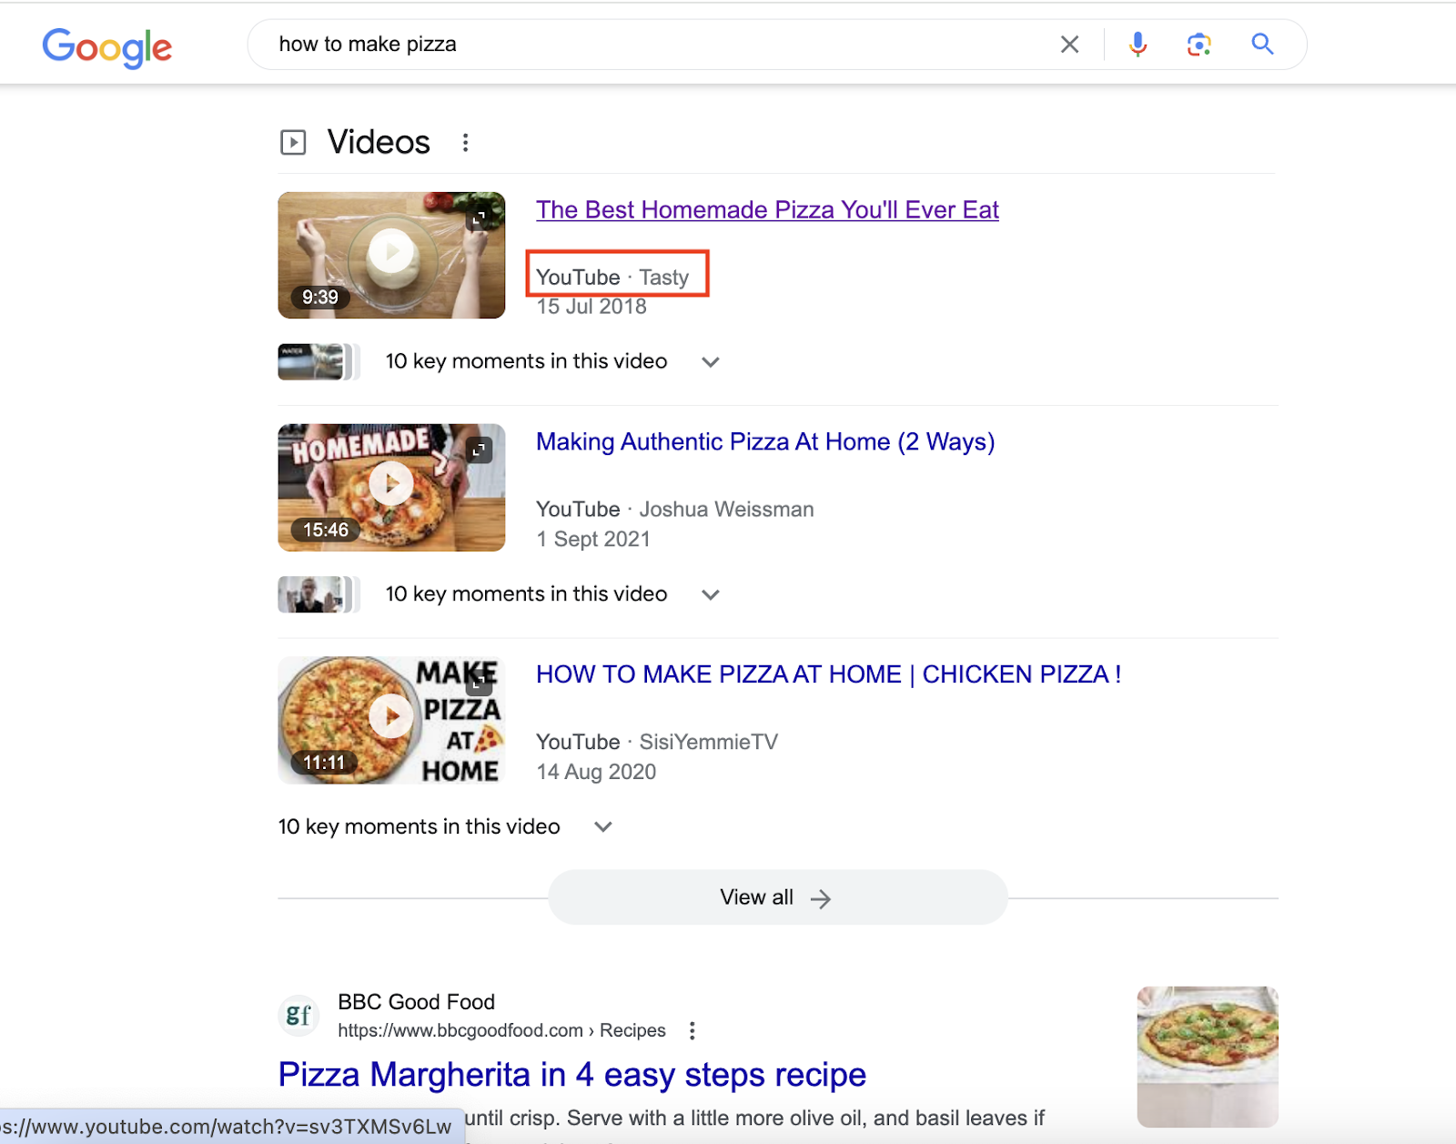This screenshot has height=1144, width=1456.
Task: Open the Videos section three-dot menu
Action: click(x=465, y=142)
